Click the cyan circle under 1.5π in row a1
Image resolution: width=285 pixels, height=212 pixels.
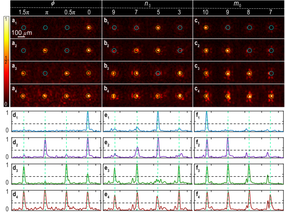pyautogui.click(x=24, y=28)
